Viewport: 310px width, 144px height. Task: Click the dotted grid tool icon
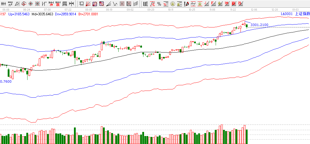[122, 4]
